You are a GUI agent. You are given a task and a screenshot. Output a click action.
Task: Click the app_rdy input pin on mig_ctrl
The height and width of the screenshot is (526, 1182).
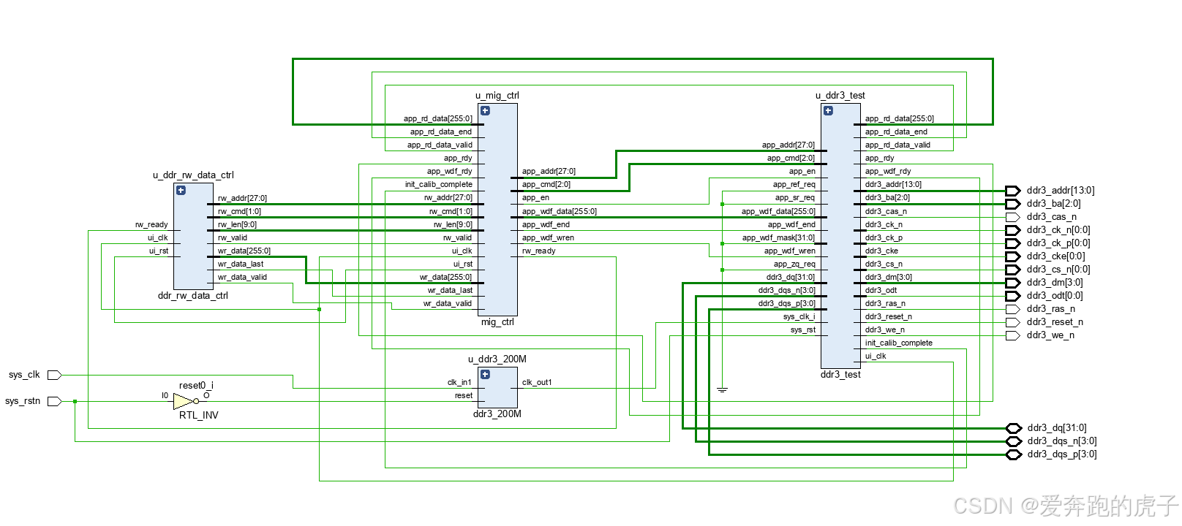click(x=458, y=159)
